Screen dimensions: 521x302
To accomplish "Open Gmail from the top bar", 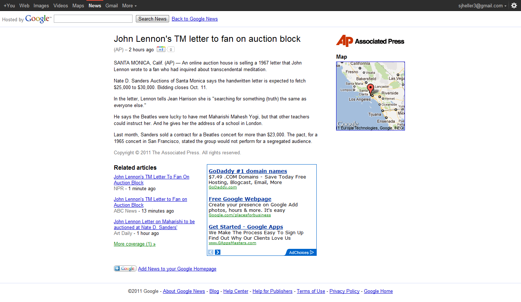I will point(112,5).
